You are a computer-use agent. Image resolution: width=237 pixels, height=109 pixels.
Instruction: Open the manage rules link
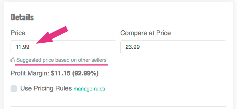click(89, 89)
